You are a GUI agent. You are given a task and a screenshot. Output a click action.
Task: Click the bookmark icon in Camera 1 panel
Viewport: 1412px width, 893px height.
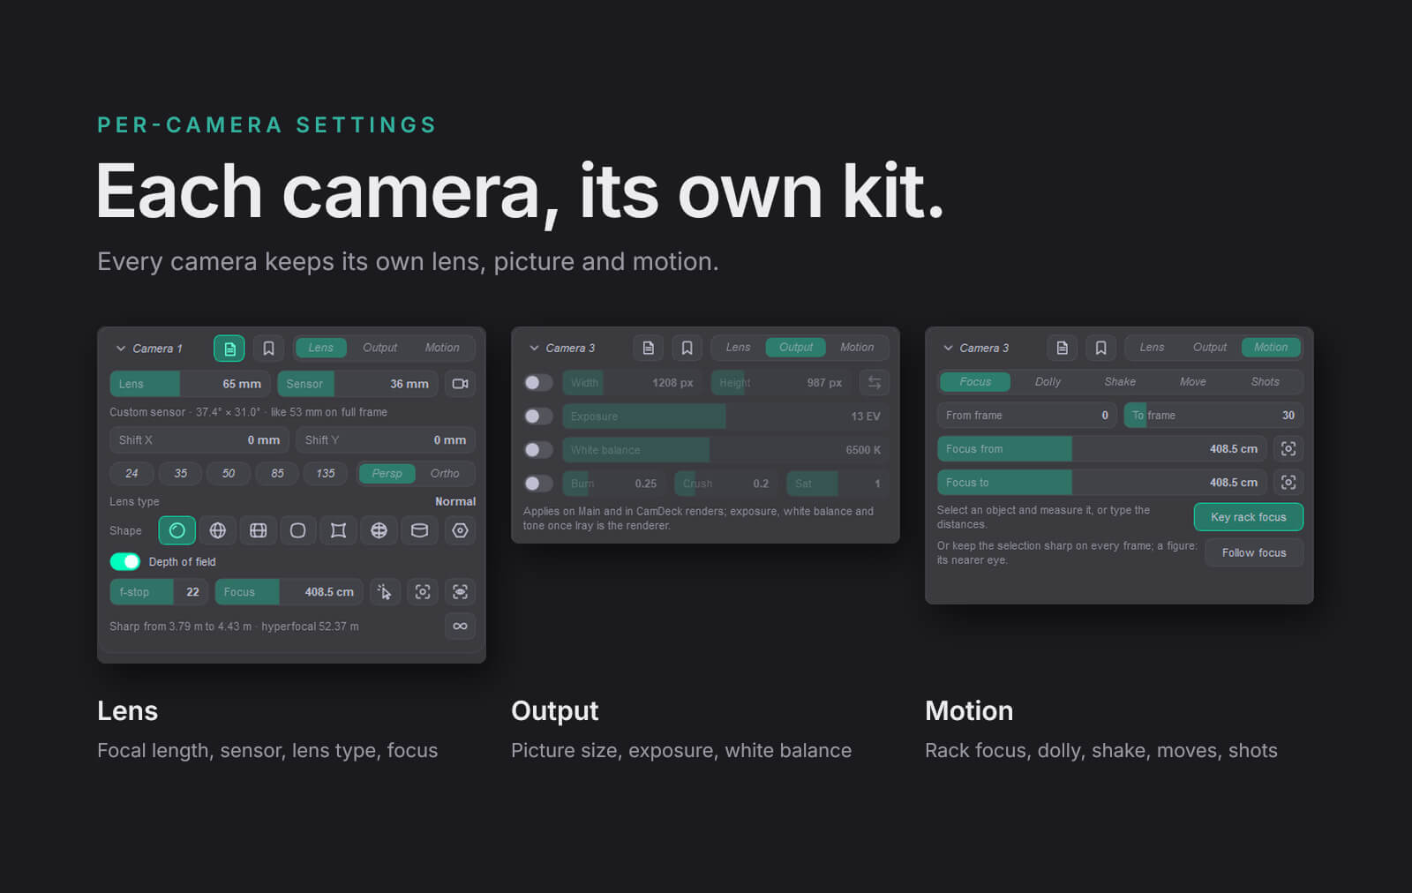[269, 349]
